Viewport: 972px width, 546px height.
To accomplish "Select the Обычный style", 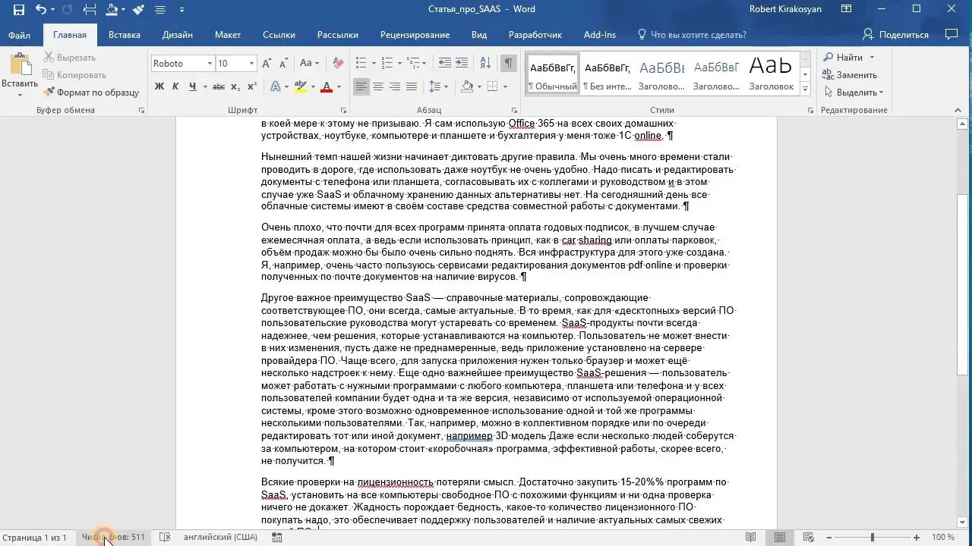I will coord(553,74).
